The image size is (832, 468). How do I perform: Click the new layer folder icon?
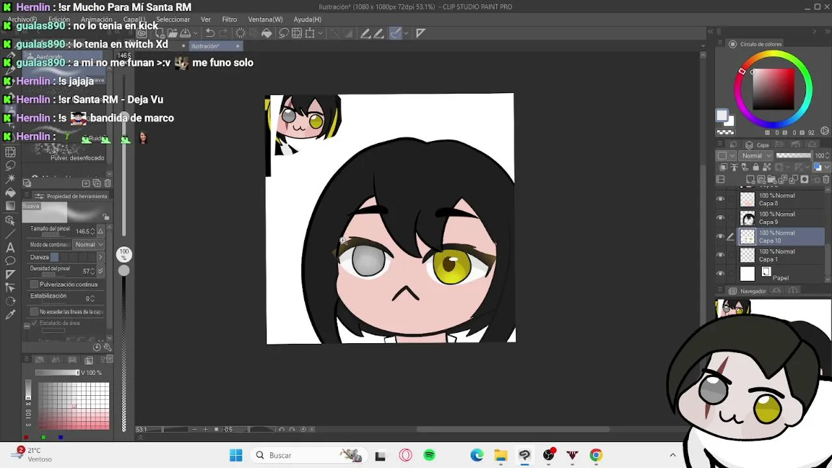[772, 179]
